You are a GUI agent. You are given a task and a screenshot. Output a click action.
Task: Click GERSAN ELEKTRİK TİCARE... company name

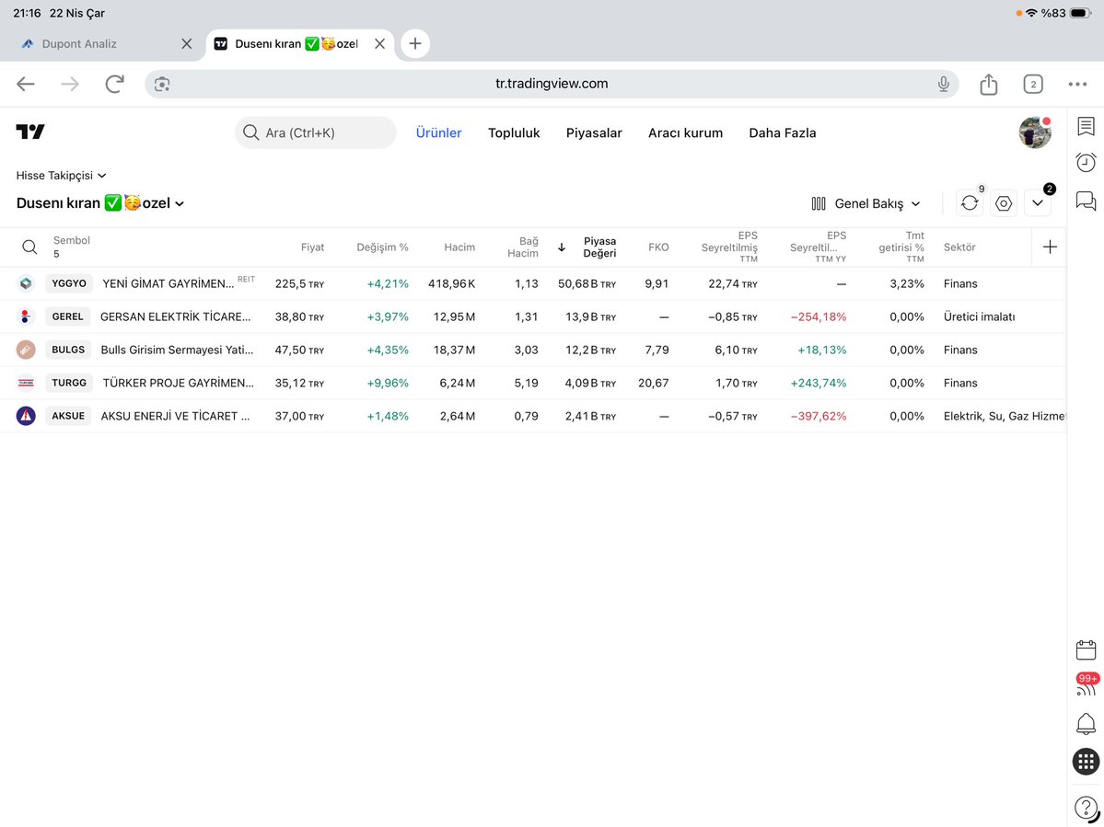[175, 316]
